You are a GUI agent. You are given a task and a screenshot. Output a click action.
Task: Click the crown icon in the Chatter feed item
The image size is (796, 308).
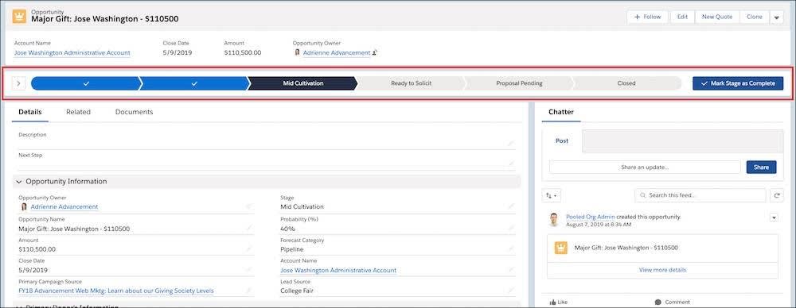tap(560, 248)
